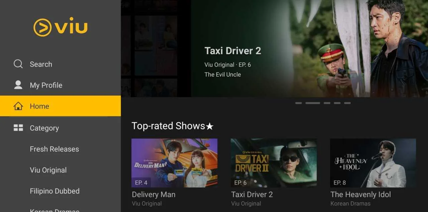
Task: Open The Heavenly Idol thumbnail
Action: (373, 163)
